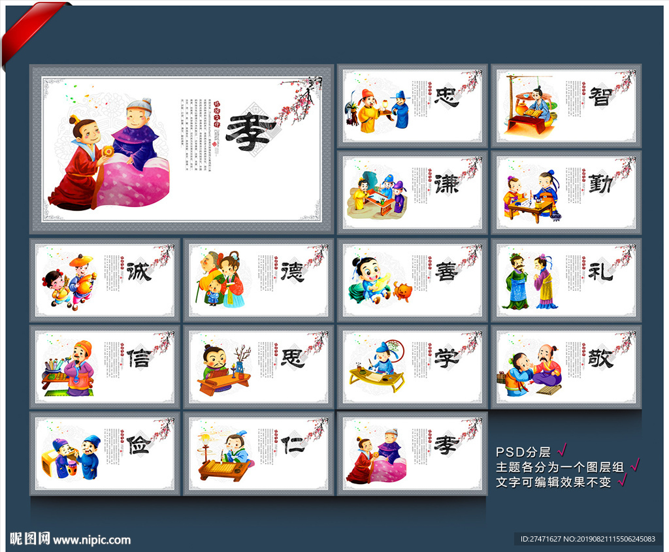Viewport: 669px width, 552px height.
Task: Open the 谦 poster thumbnail
Action: 412,193
